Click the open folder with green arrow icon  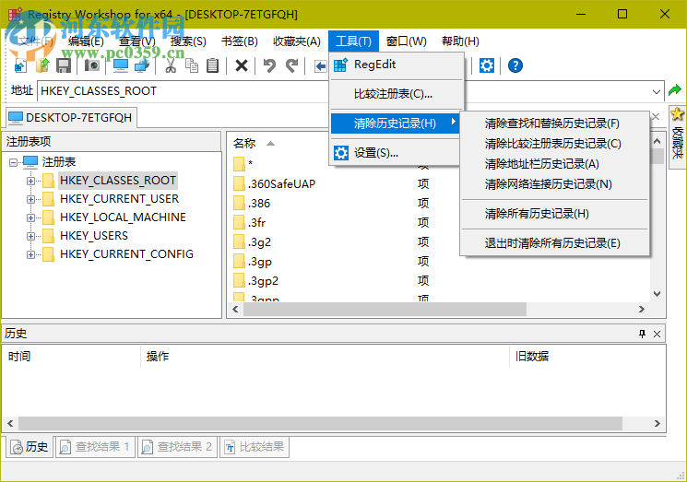click(42, 65)
